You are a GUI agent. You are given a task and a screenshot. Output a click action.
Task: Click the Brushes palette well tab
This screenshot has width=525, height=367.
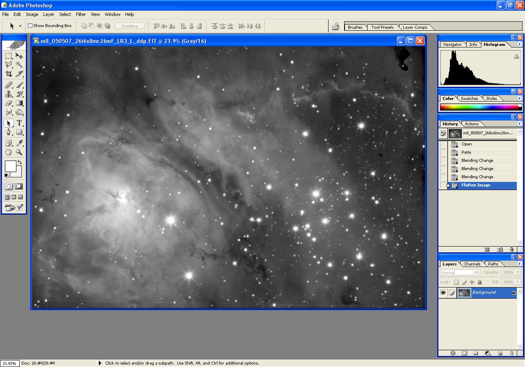pyautogui.click(x=355, y=27)
